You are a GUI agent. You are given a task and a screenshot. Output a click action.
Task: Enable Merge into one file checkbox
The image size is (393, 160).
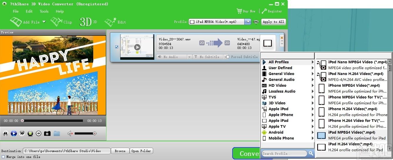pyautogui.click(x=3, y=157)
